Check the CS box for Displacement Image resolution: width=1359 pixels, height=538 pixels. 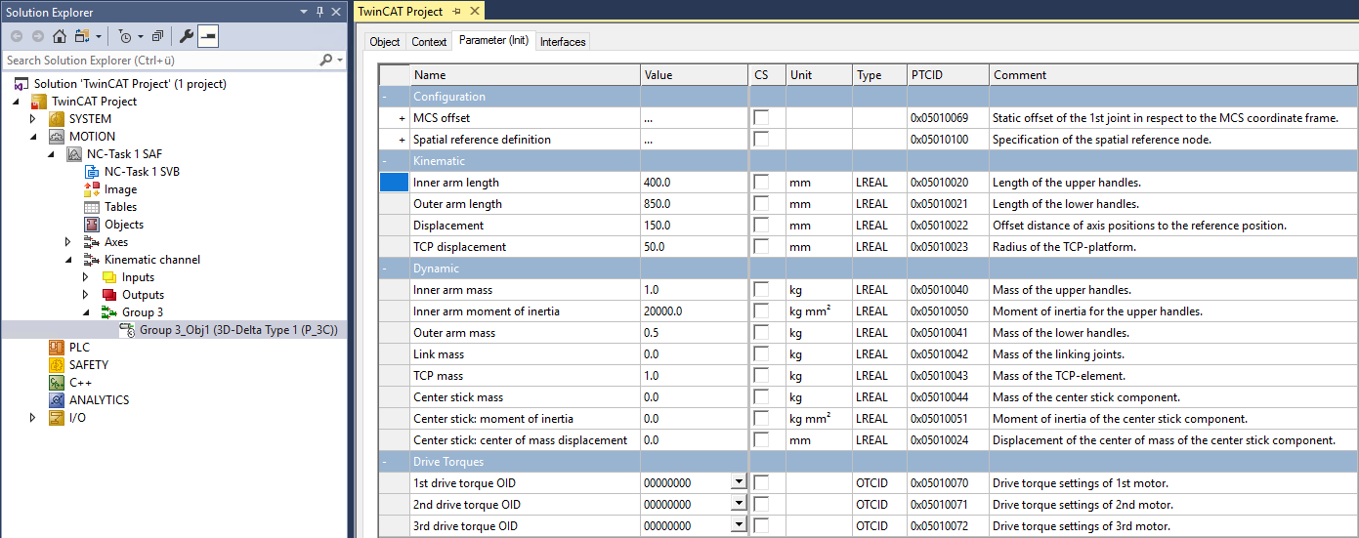[760, 226]
